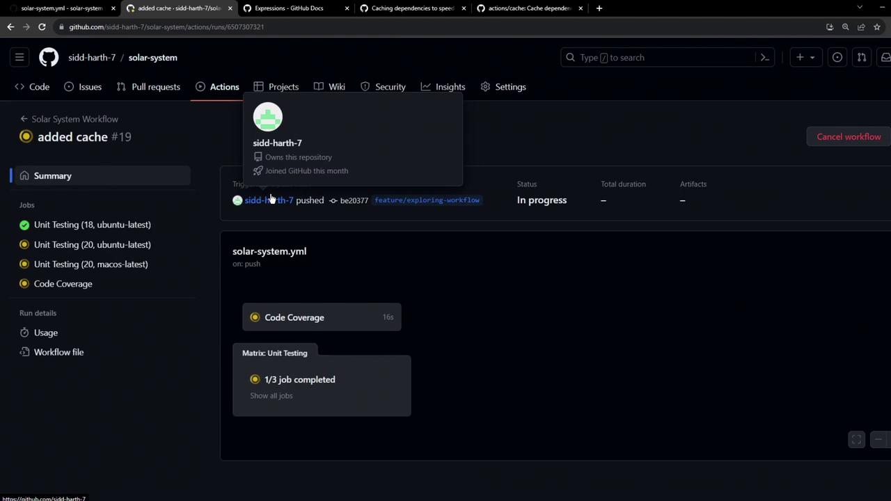Reload the current page
891x501 pixels.
click(x=42, y=27)
